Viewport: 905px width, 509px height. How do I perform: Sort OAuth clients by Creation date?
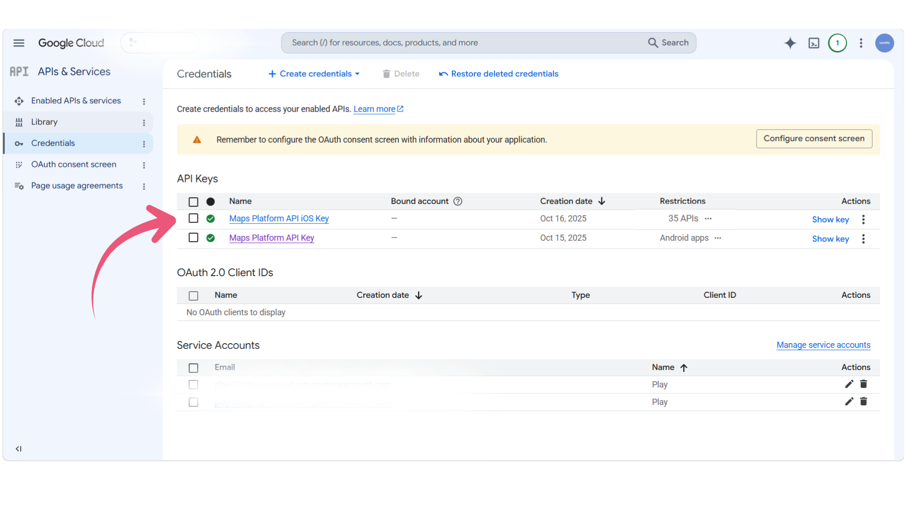pyautogui.click(x=389, y=295)
